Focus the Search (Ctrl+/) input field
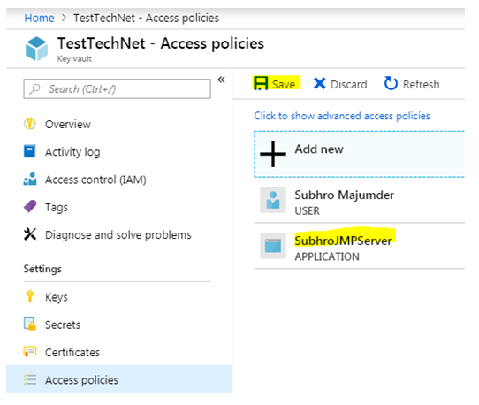This screenshot has height=405, width=479. (117, 89)
